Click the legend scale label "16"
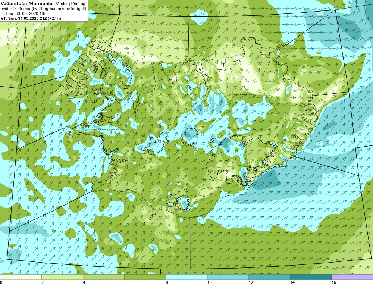 pos(334,282)
